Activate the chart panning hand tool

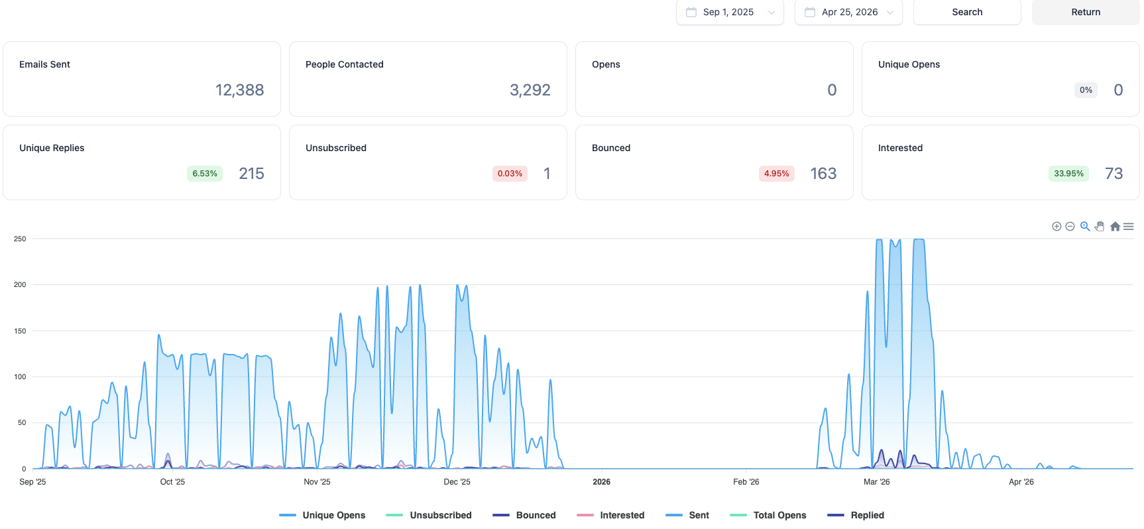pyautogui.click(x=1100, y=227)
